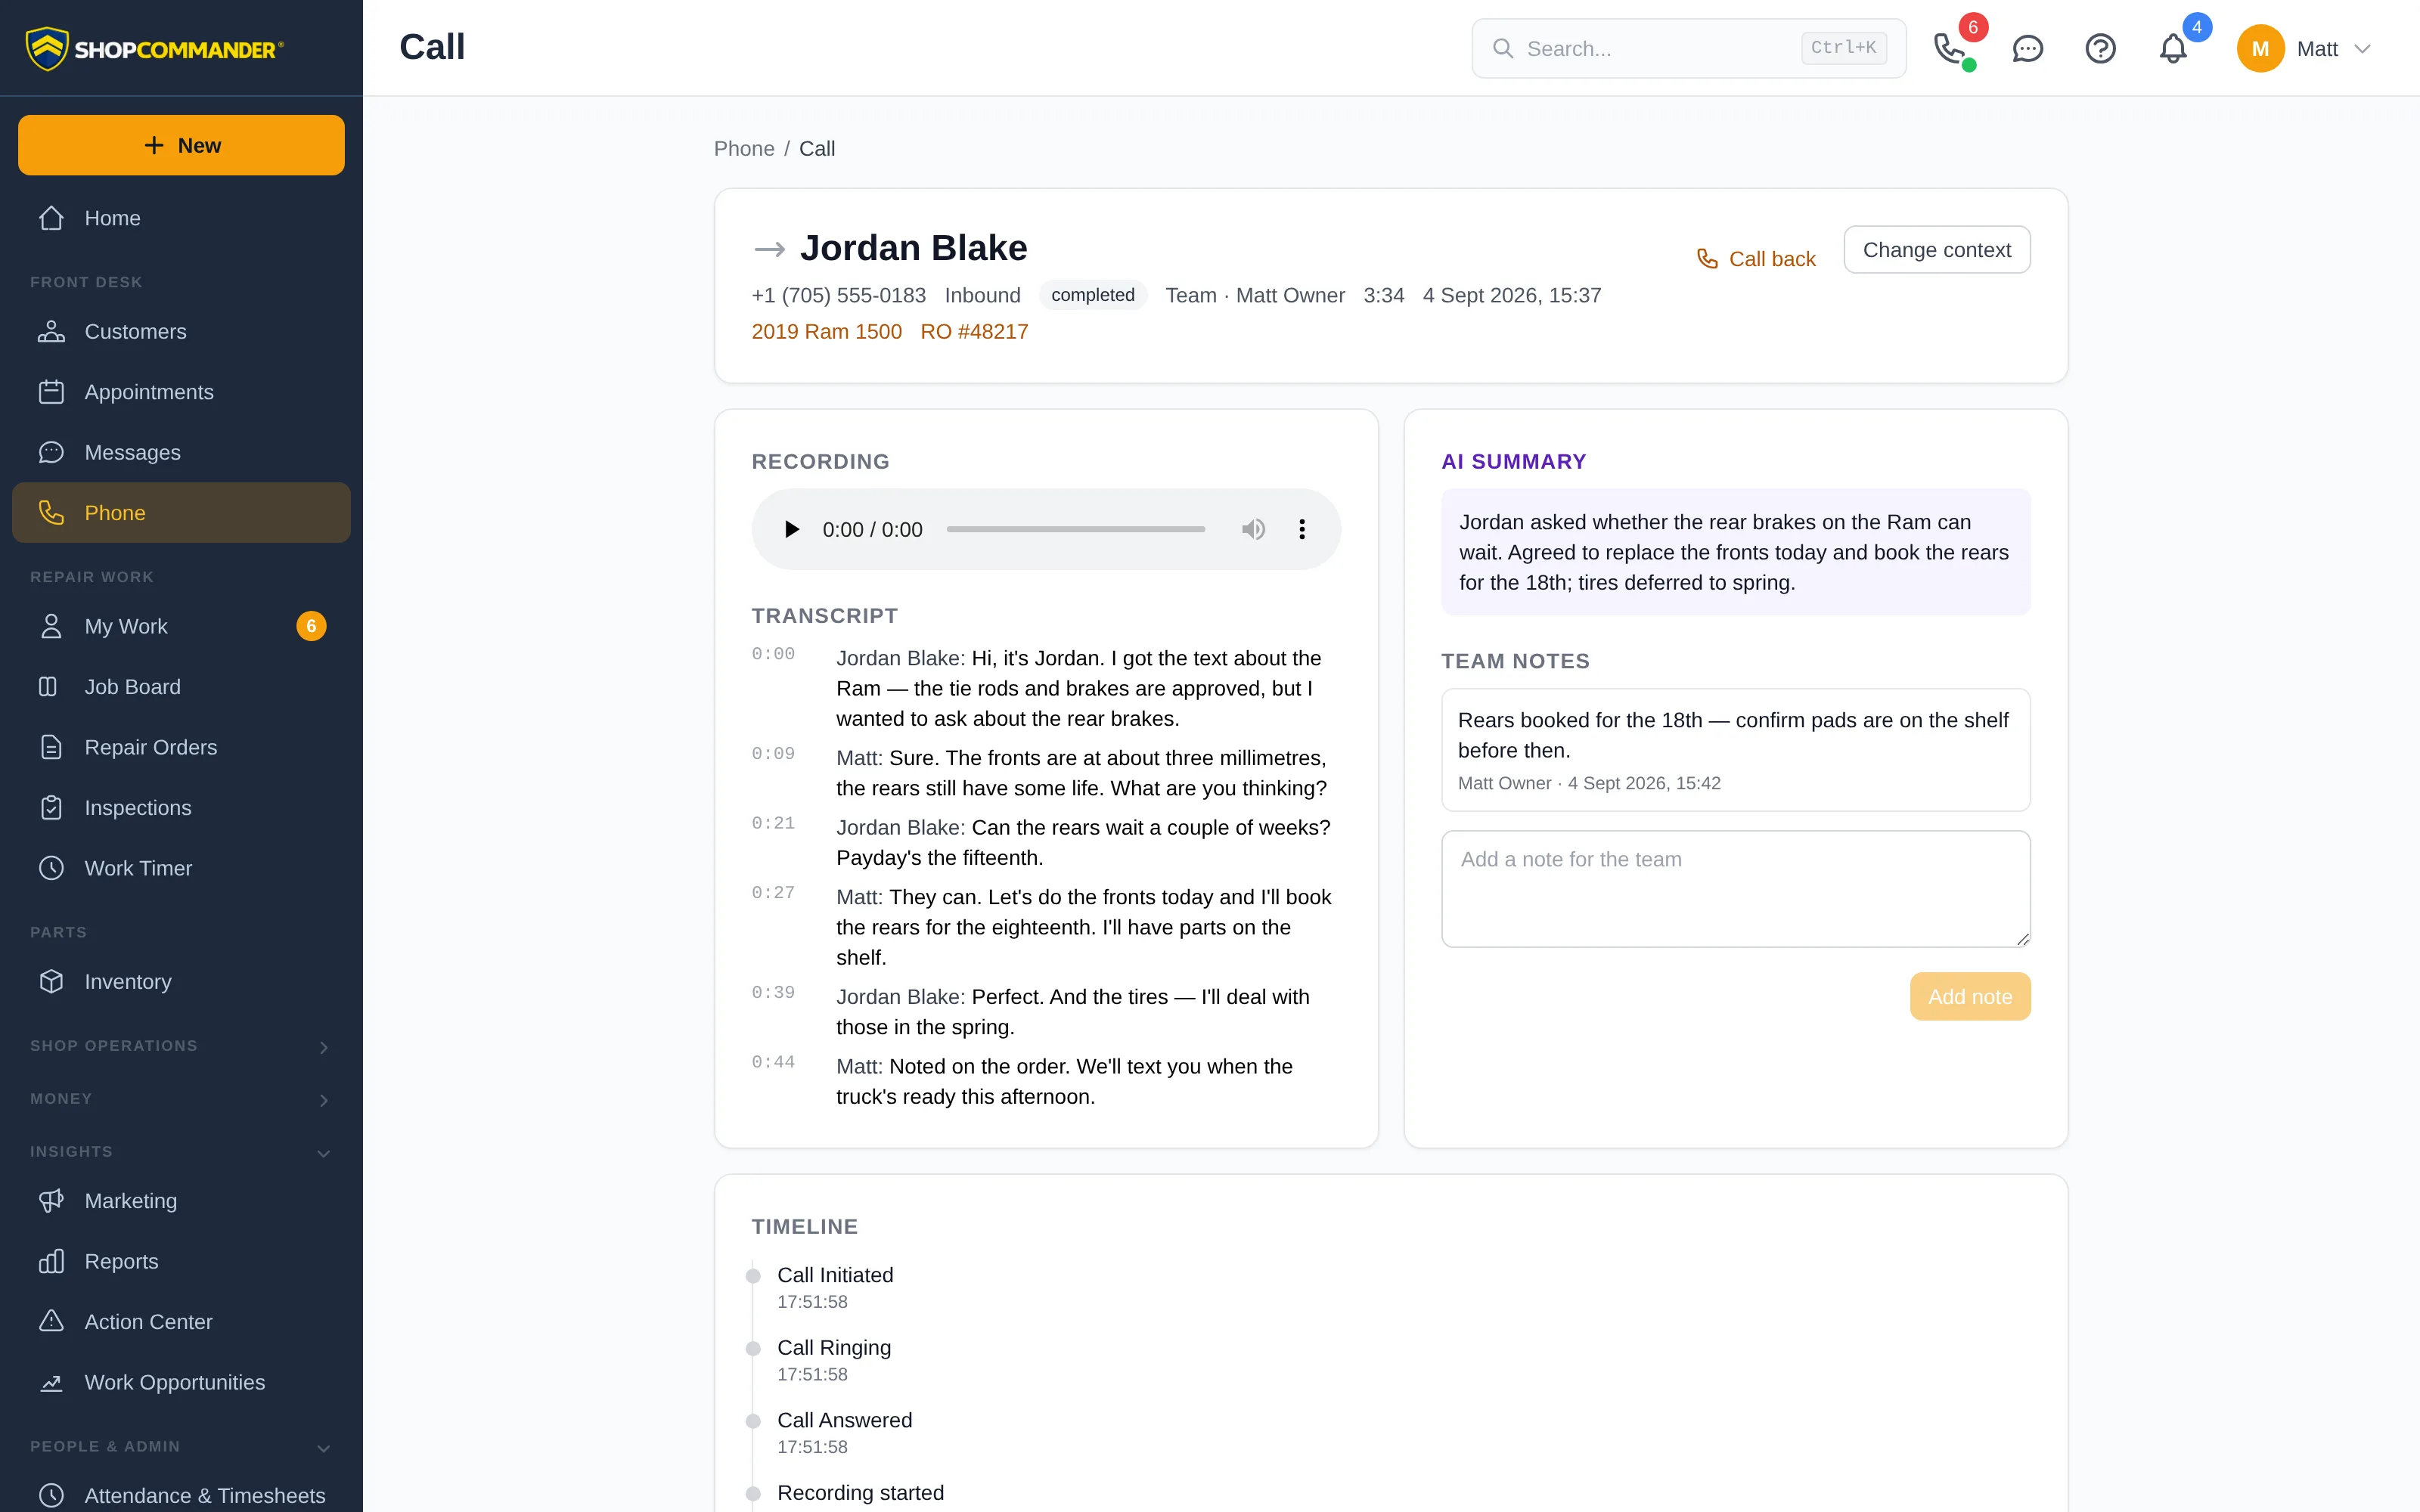The image size is (2420, 1512).
Task: Click the orange New button
Action: pyautogui.click(x=181, y=145)
